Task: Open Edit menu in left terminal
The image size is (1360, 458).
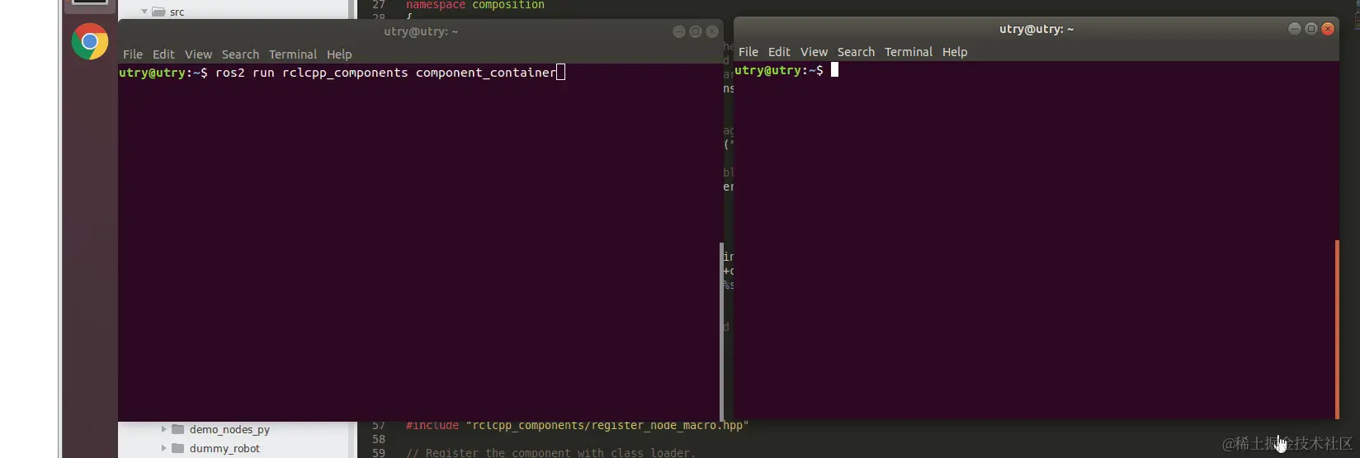Action: [x=163, y=54]
